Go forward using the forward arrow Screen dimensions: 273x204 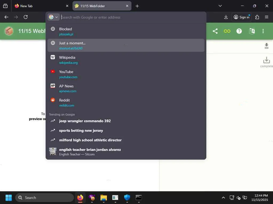(16, 17)
